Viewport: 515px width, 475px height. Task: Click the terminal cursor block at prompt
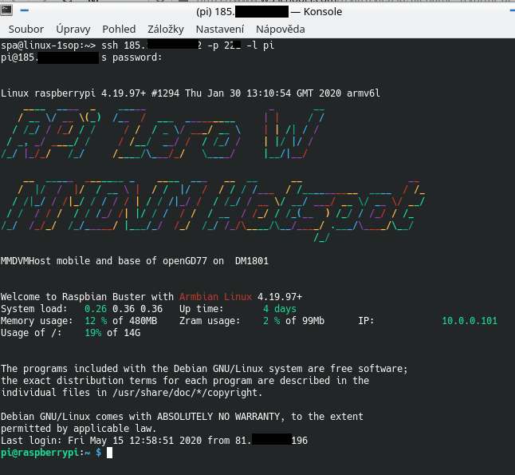110,453
